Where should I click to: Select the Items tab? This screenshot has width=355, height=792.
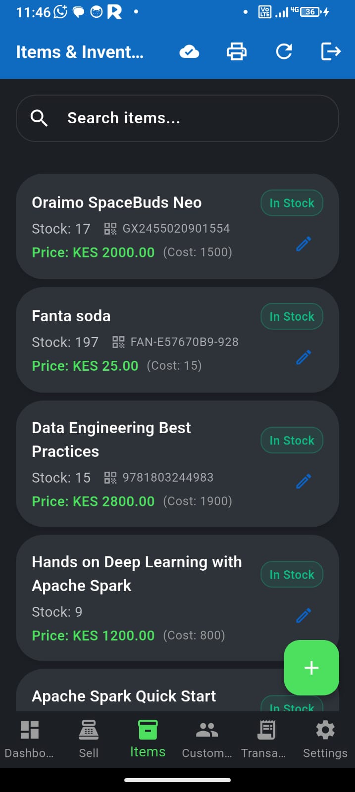pyautogui.click(x=148, y=739)
